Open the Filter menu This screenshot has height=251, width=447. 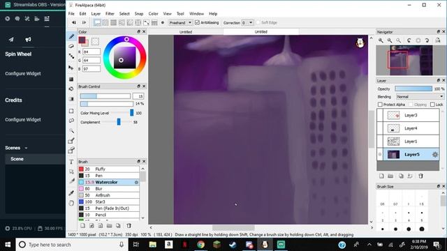click(110, 14)
